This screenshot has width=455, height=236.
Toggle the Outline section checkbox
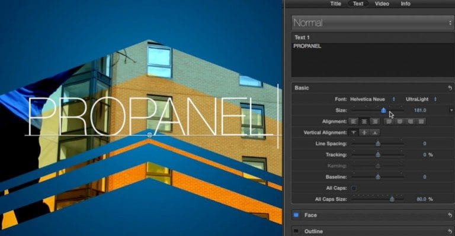click(296, 231)
